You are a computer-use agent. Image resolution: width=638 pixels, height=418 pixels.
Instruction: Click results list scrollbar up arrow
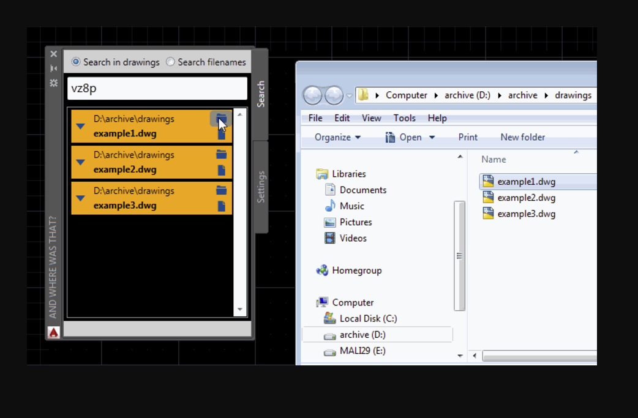point(240,114)
